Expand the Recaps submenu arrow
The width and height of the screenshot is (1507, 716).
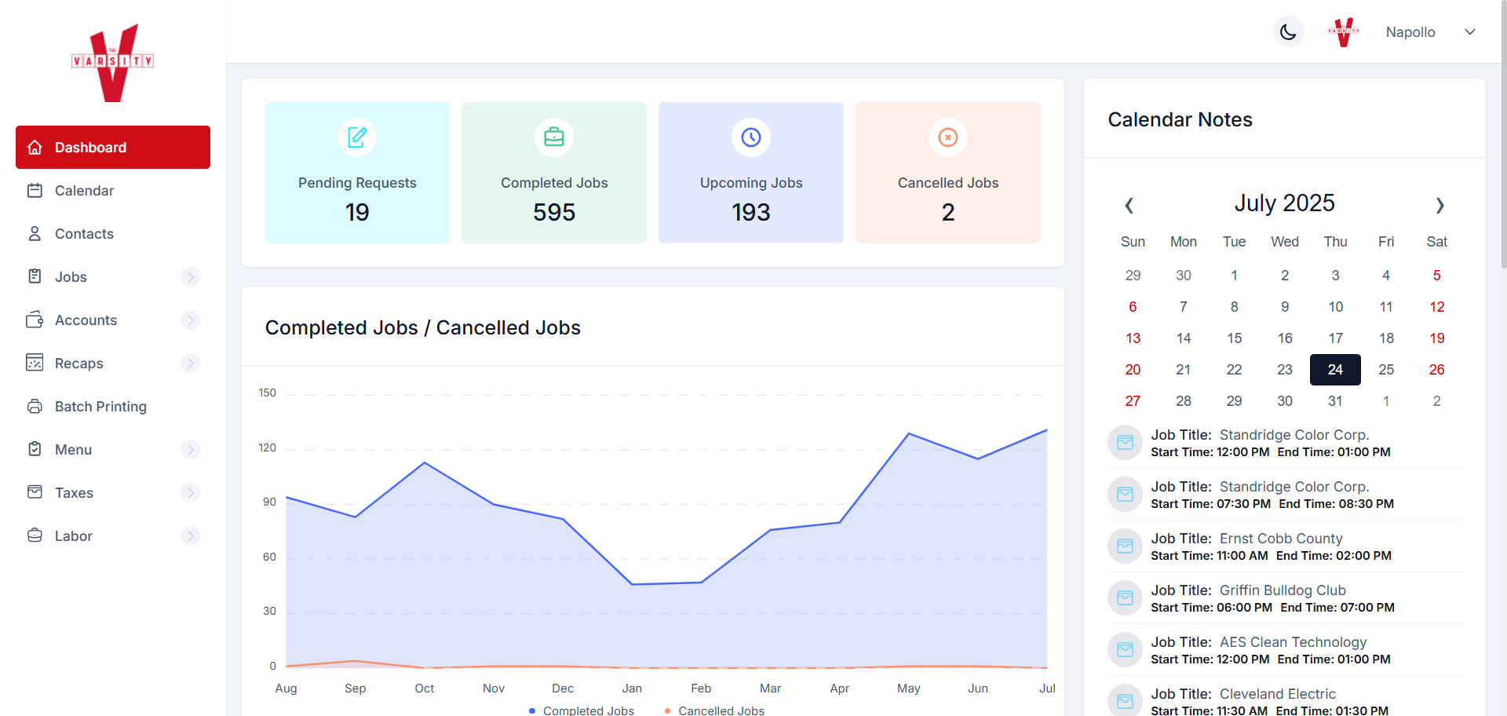point(190,363)
